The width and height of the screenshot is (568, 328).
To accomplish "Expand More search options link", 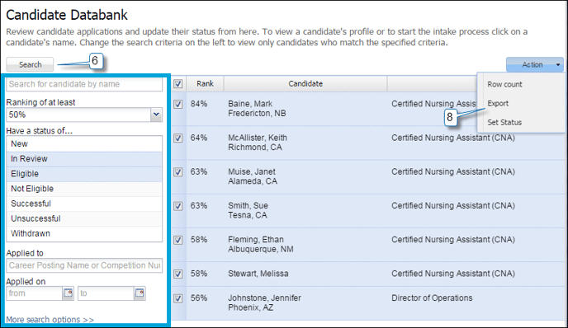I will click(x=50, y=320).
